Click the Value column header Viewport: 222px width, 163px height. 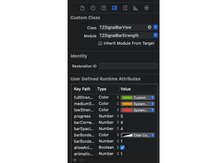tap(126, 89)
